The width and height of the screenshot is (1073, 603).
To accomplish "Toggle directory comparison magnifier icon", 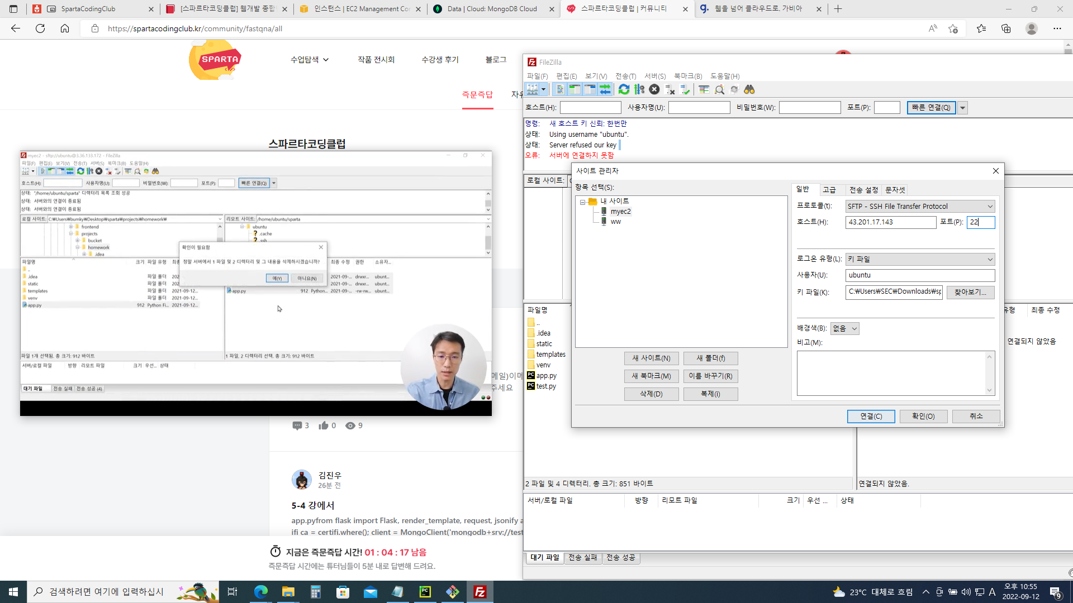I will 719,89.
